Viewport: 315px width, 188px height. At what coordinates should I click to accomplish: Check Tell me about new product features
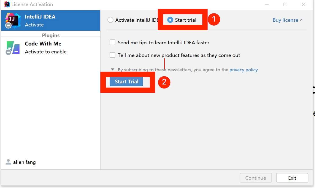[112, 55]
